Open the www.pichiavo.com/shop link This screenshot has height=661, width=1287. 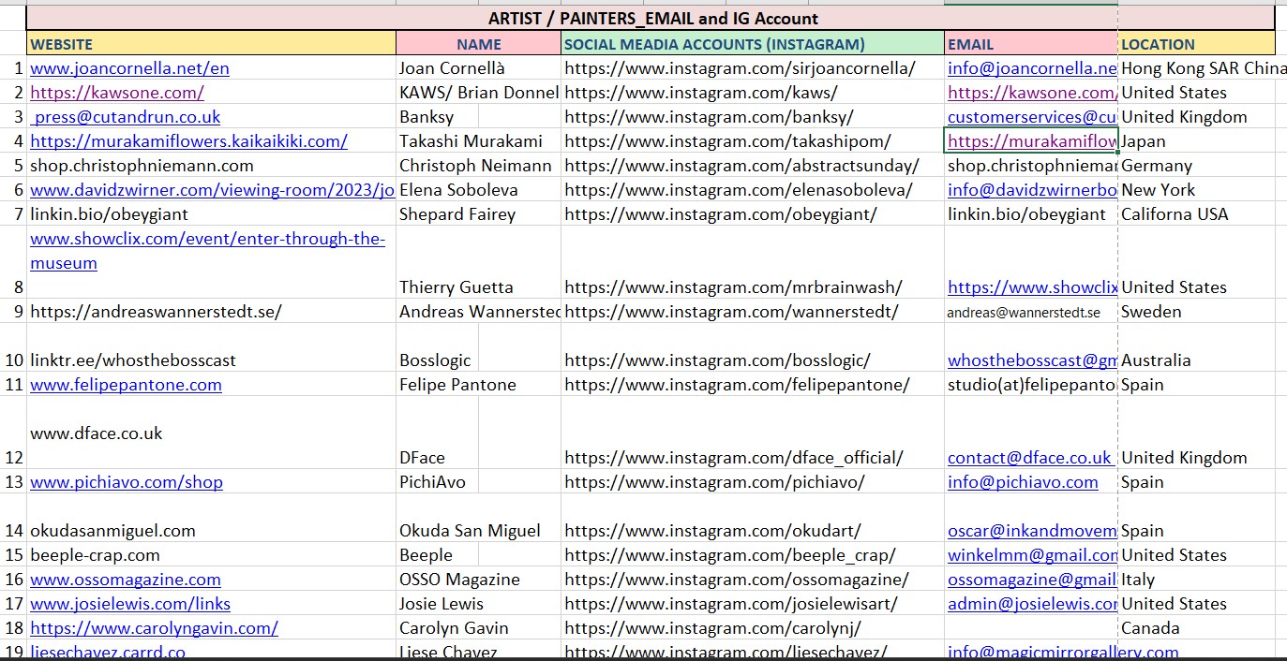point(127,482)
